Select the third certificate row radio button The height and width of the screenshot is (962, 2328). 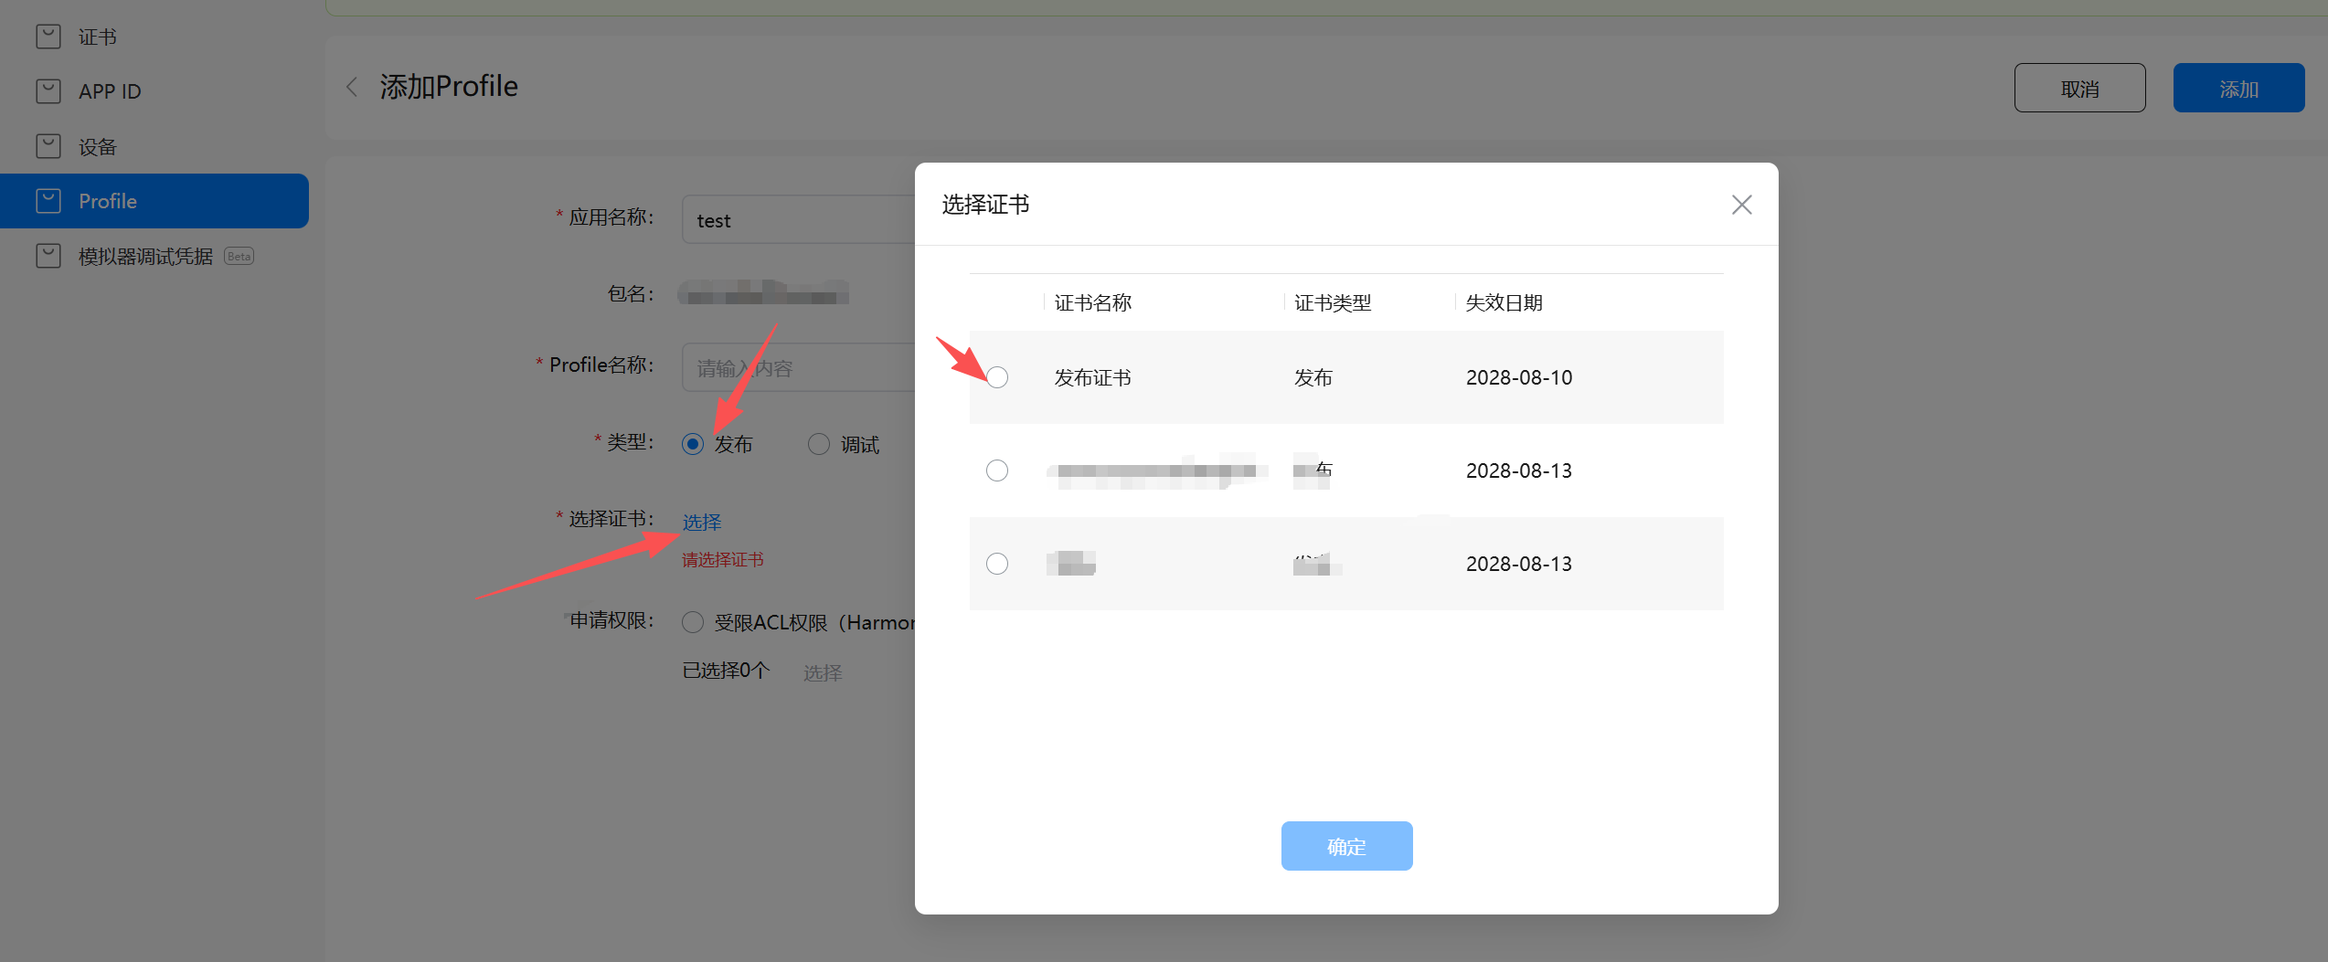click(997, 564)
